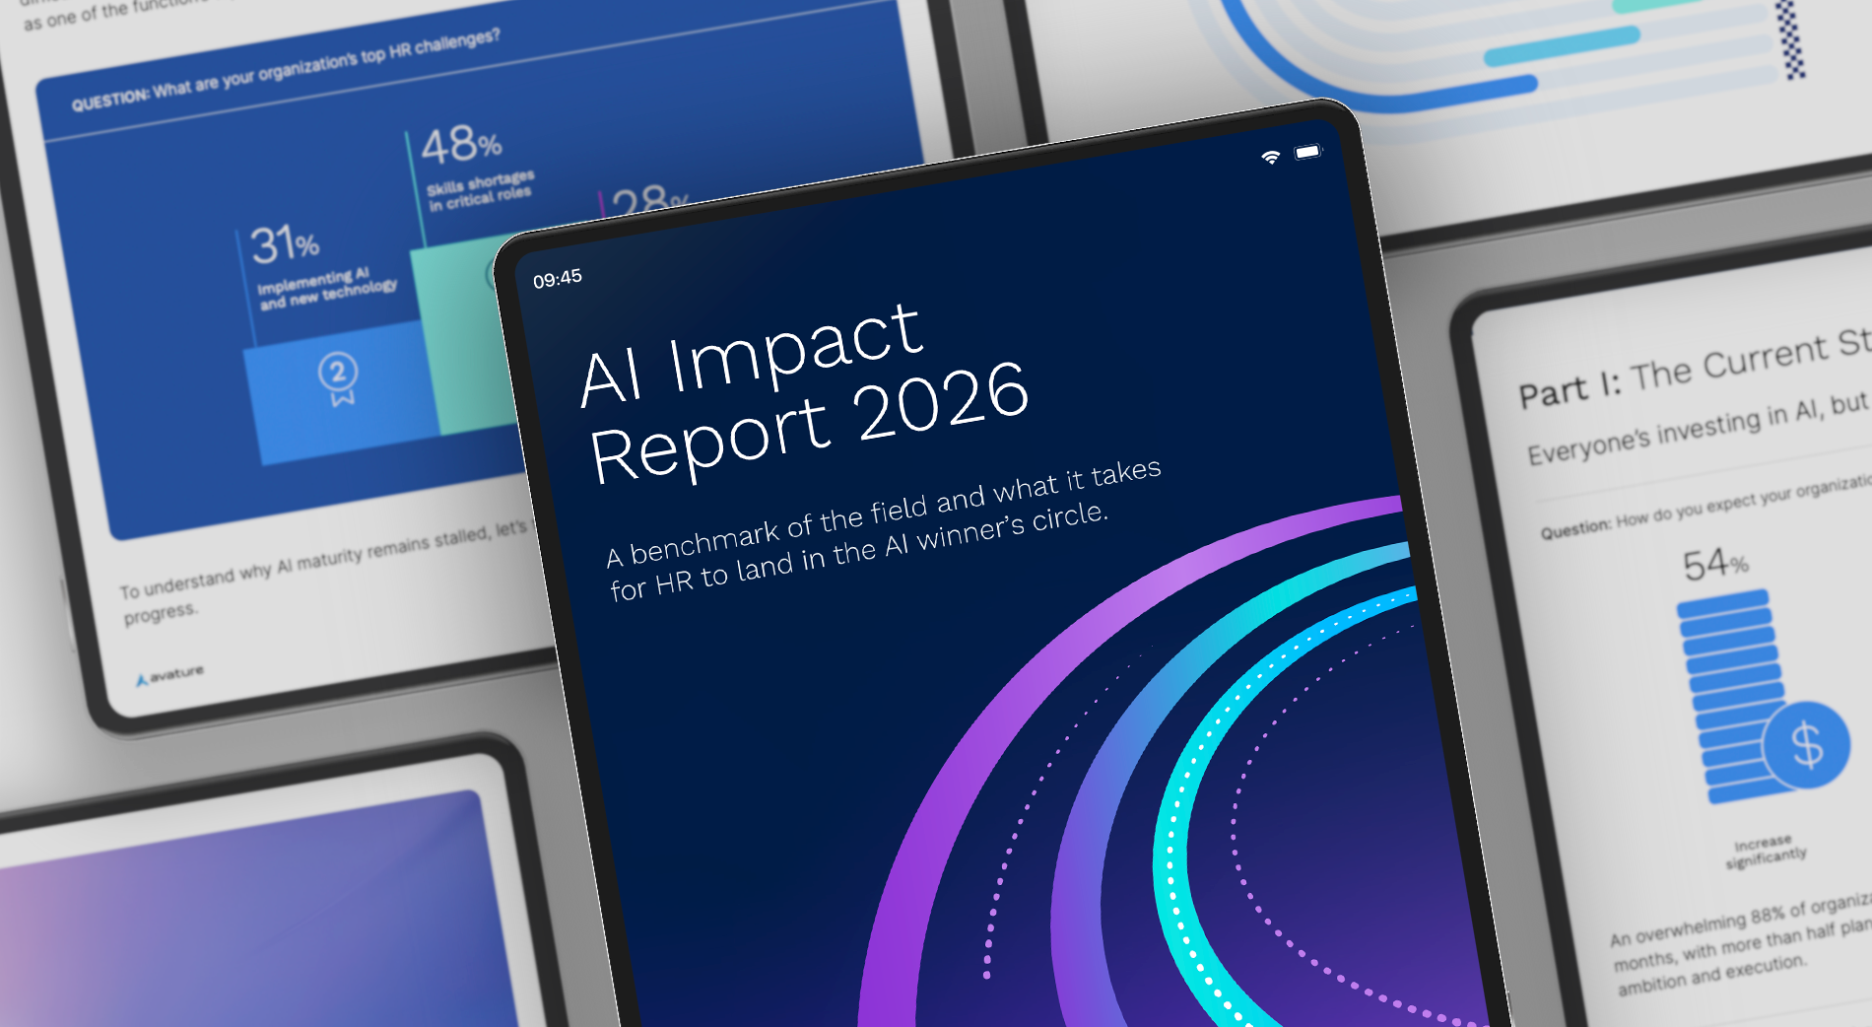Click the top HR challenges question header
Image resolution: width=1872 pixels, height=1027 pixels.
[x=286, y=71]
